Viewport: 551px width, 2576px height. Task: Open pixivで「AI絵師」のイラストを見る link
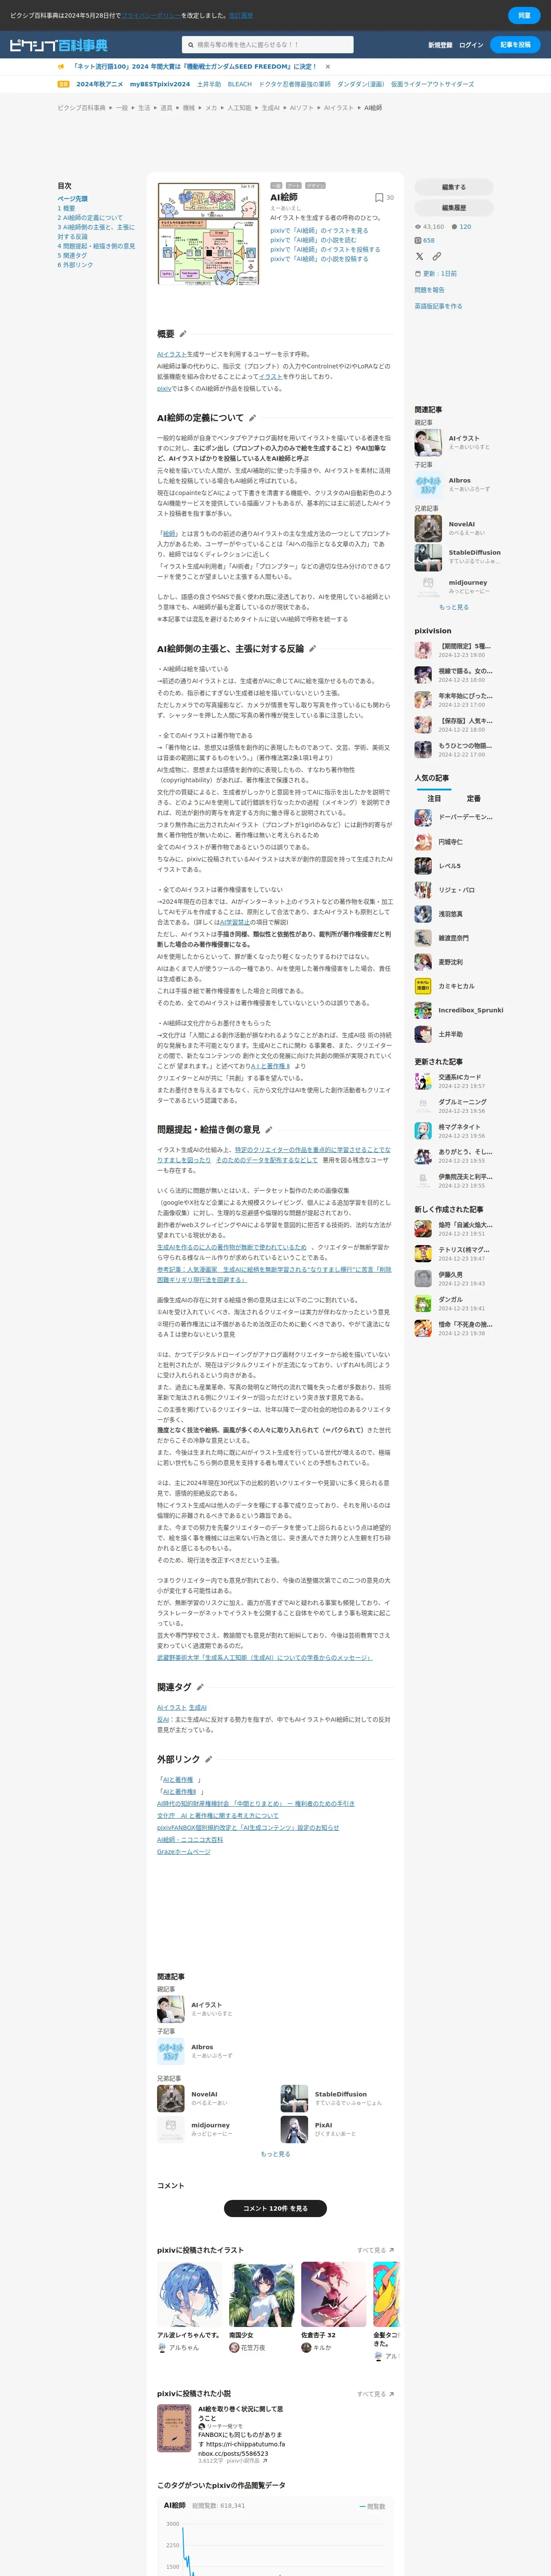click(x=319, y=231)
